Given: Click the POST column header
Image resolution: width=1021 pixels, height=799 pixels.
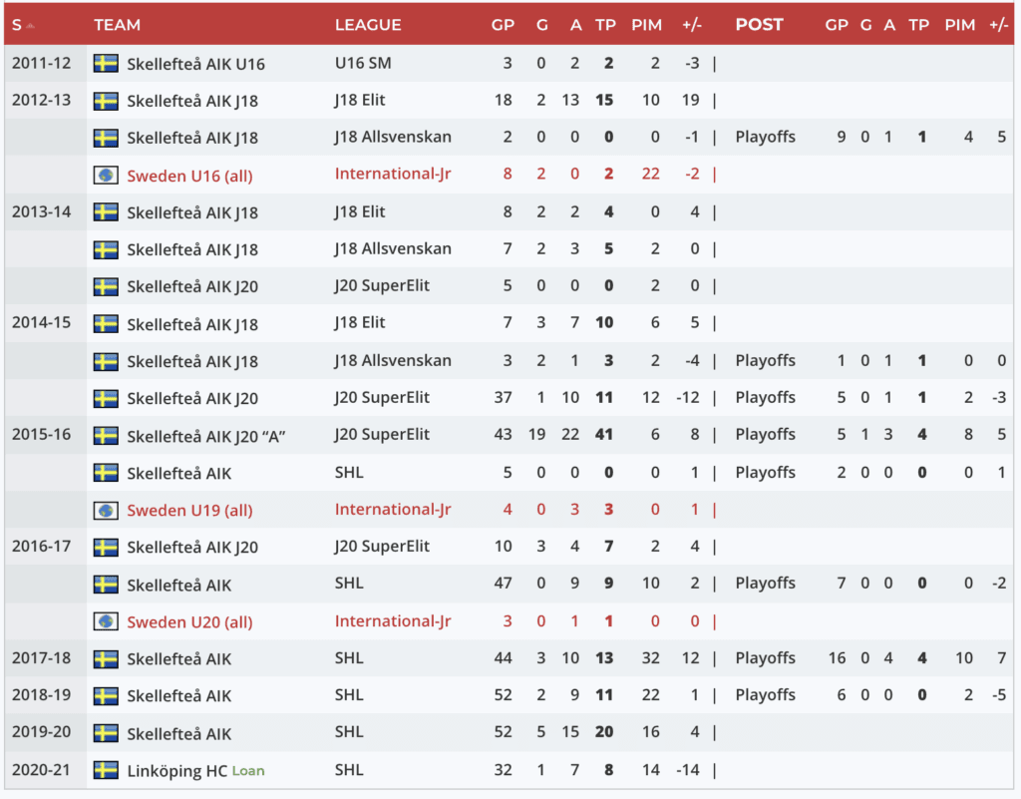Looking at the screenshot, I should (x=759, y=25).
